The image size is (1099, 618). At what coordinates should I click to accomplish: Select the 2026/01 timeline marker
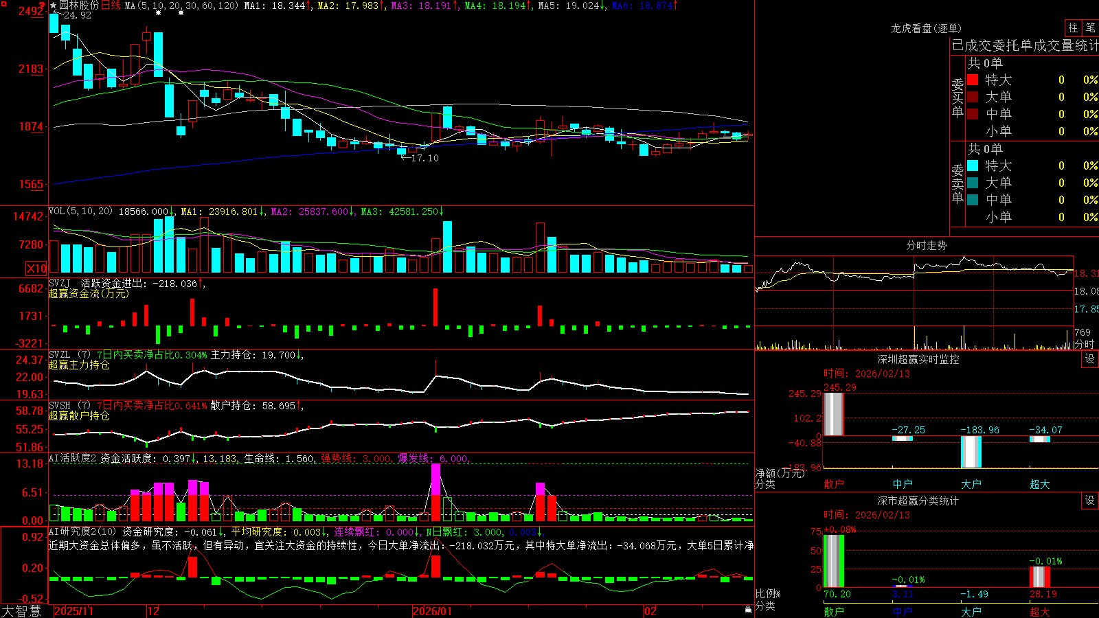click(x=433, y=611)
